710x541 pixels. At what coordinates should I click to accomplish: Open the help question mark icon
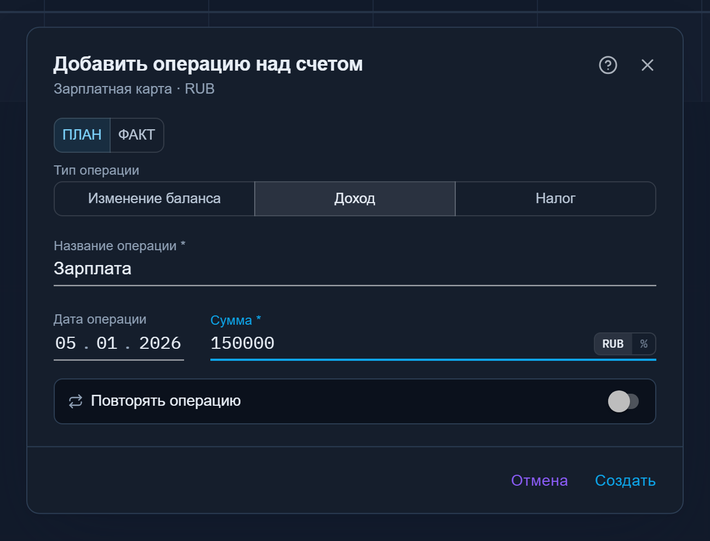coord(608,65)
